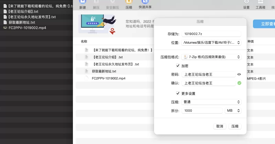Click the 存储为 filename field 1019002.7z

point(211,34)
